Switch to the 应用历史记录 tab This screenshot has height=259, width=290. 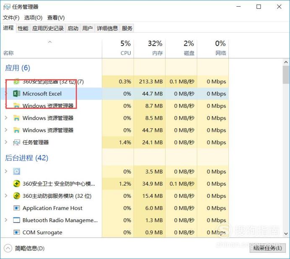tap(48, 28)
